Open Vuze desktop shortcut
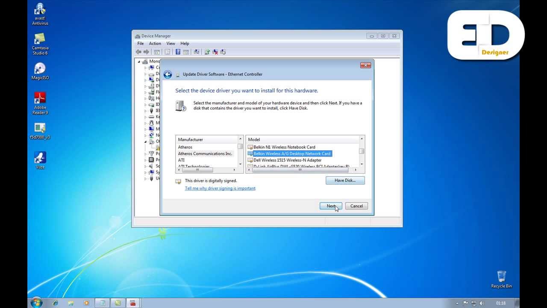This screenshot has width=547, height=308. (40, 160)
